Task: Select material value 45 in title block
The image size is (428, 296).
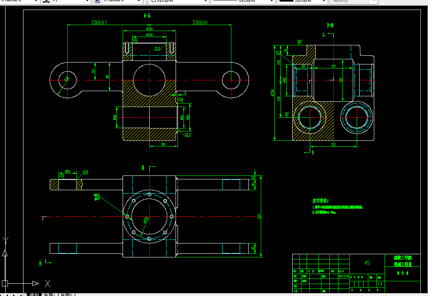Action: click(367, 263)
